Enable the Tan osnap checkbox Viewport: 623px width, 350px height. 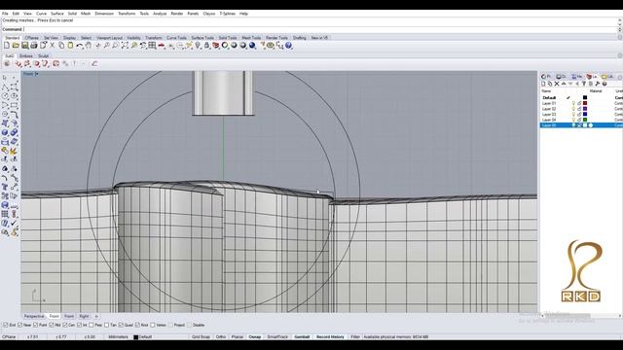point(106,325)
